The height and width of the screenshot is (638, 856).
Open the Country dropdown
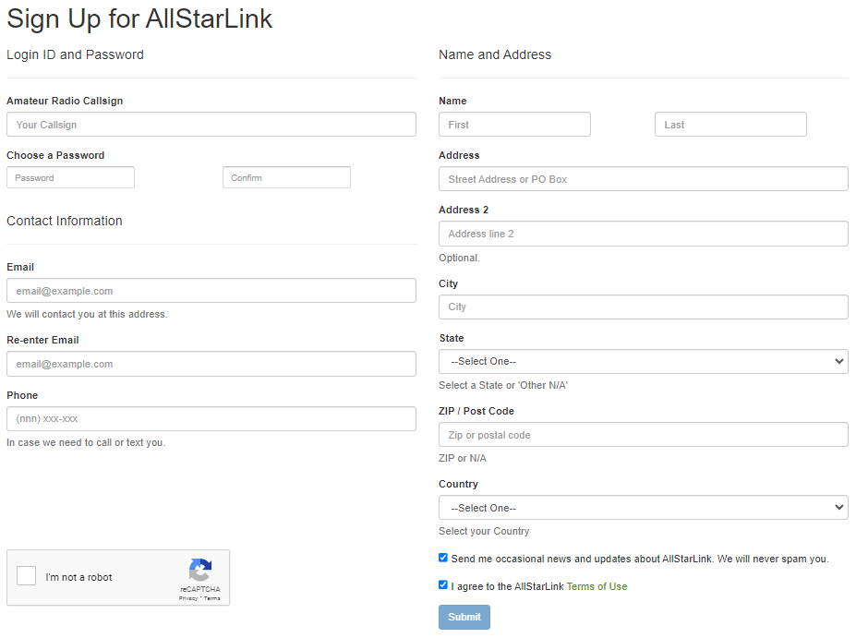(x=643, y=507)
